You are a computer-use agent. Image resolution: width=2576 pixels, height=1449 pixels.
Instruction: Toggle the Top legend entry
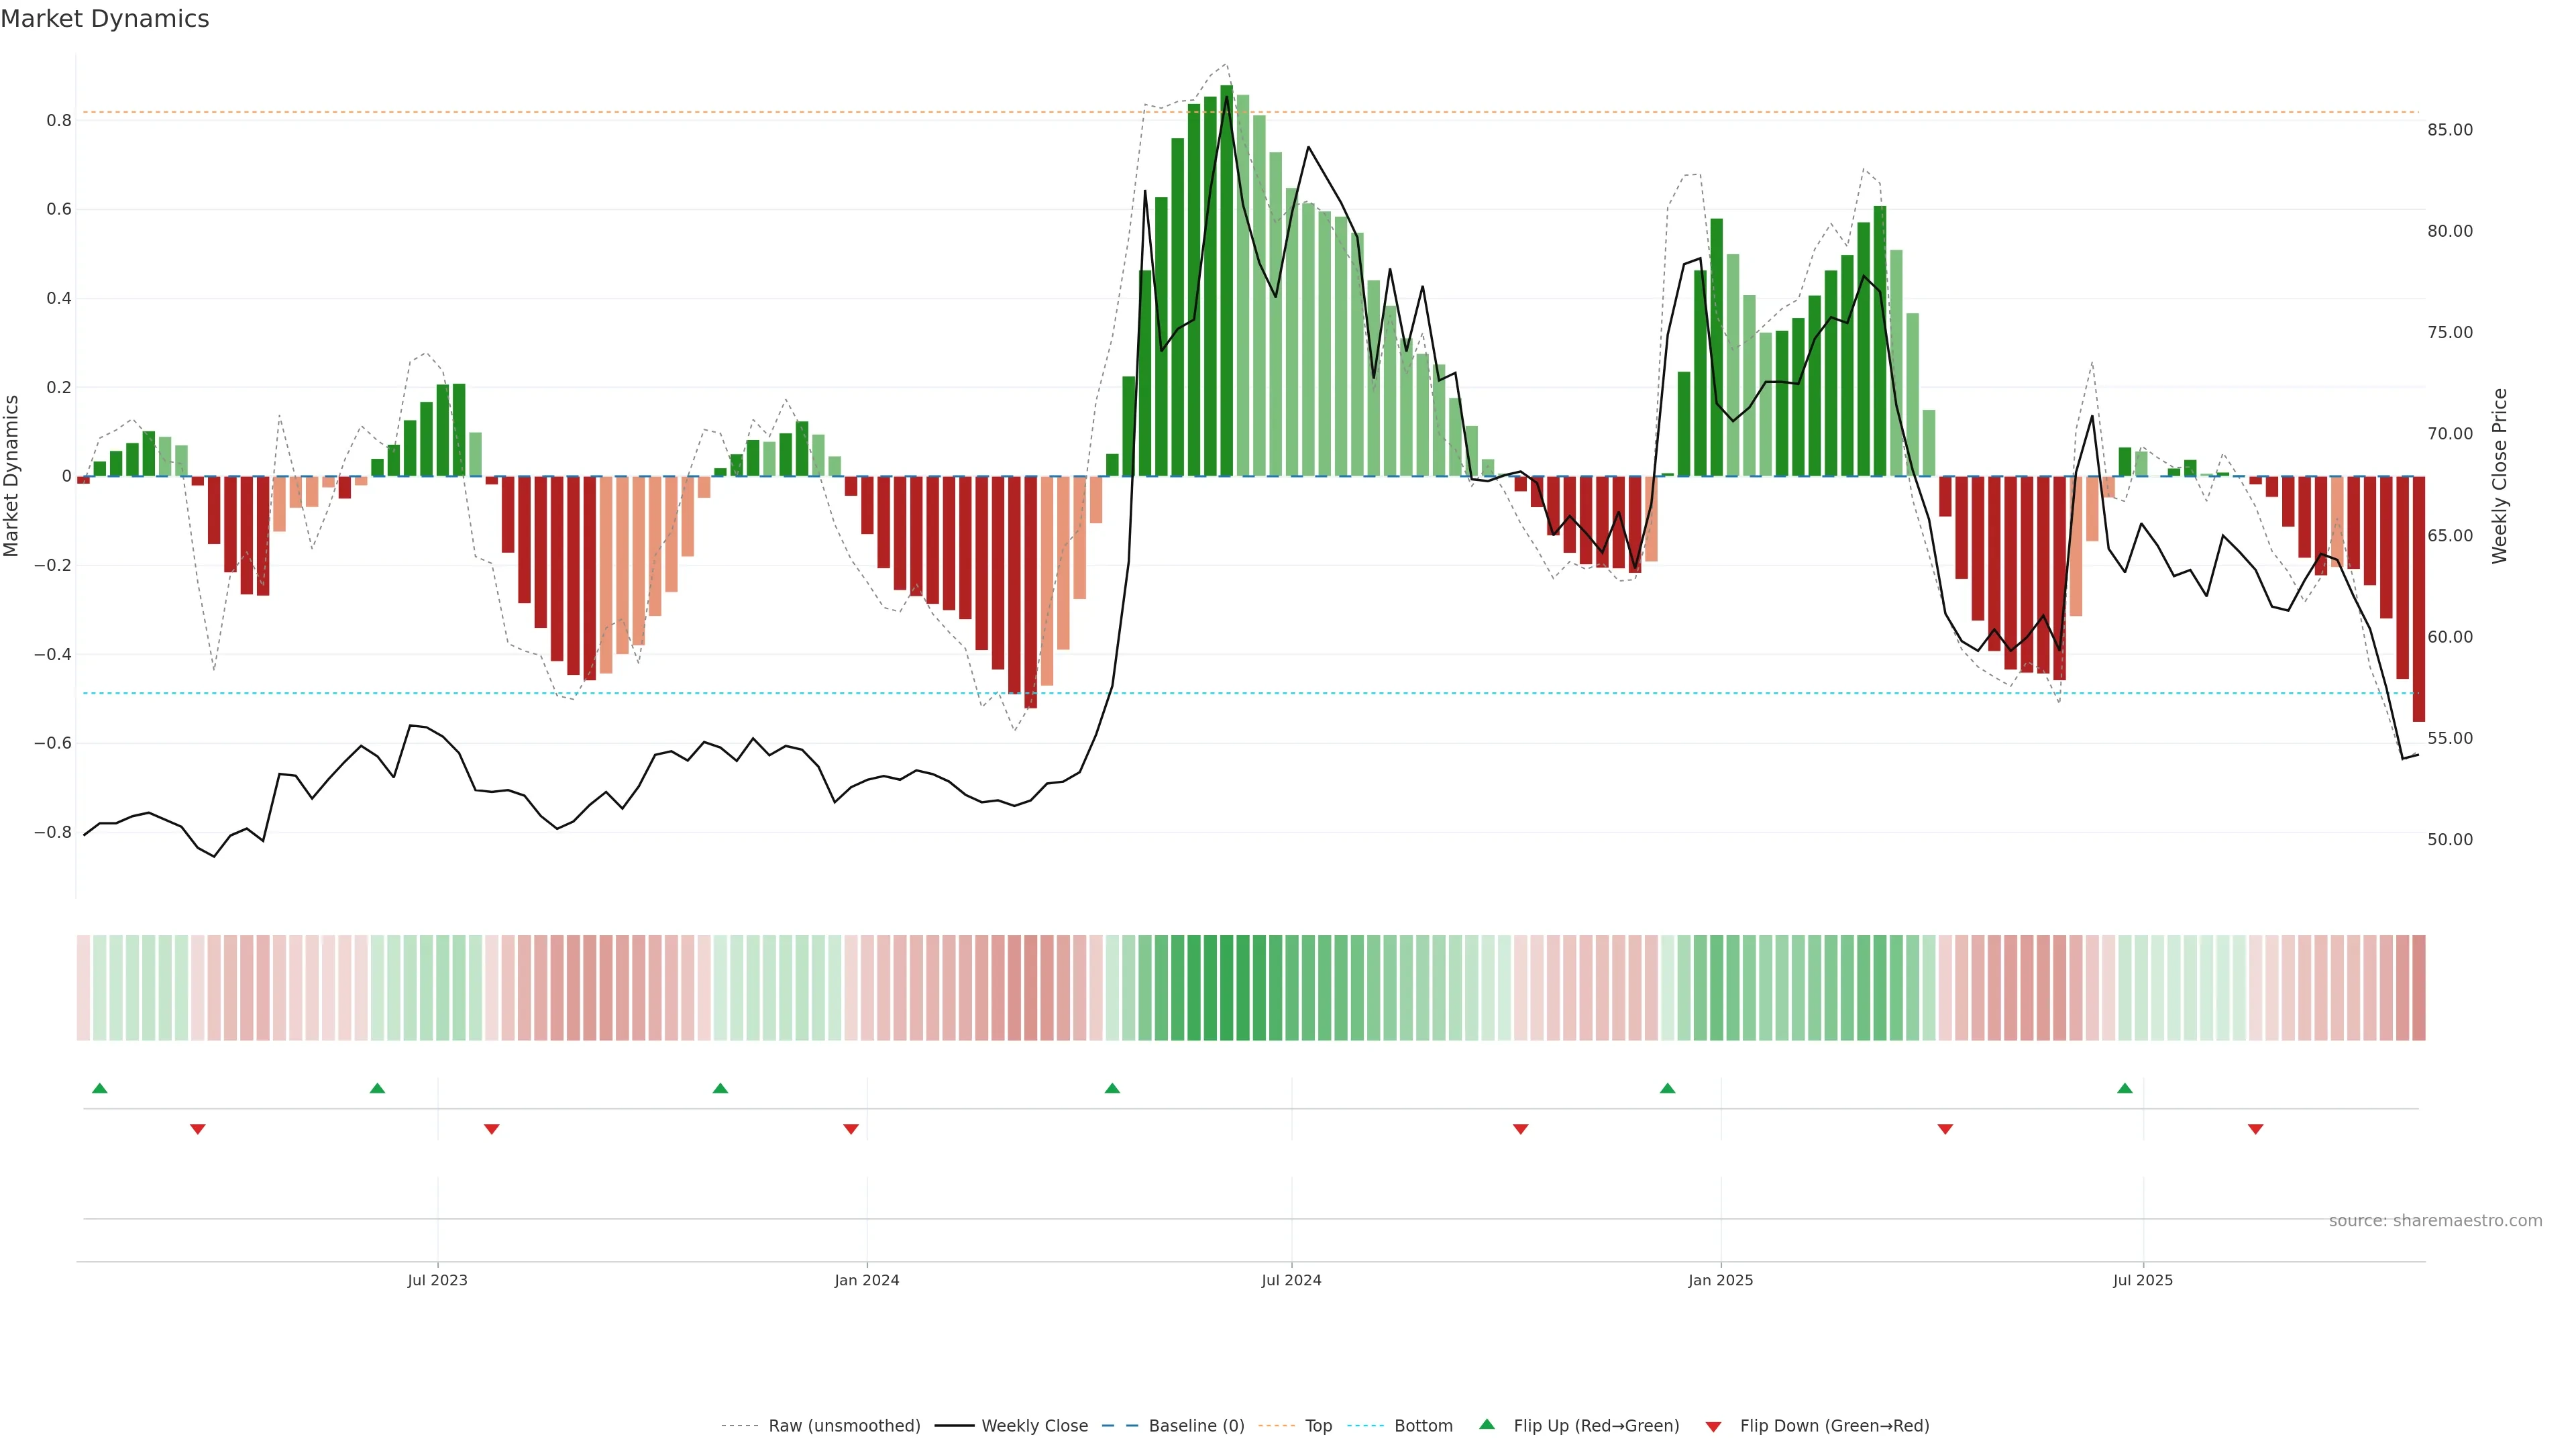point(1318,1426)
